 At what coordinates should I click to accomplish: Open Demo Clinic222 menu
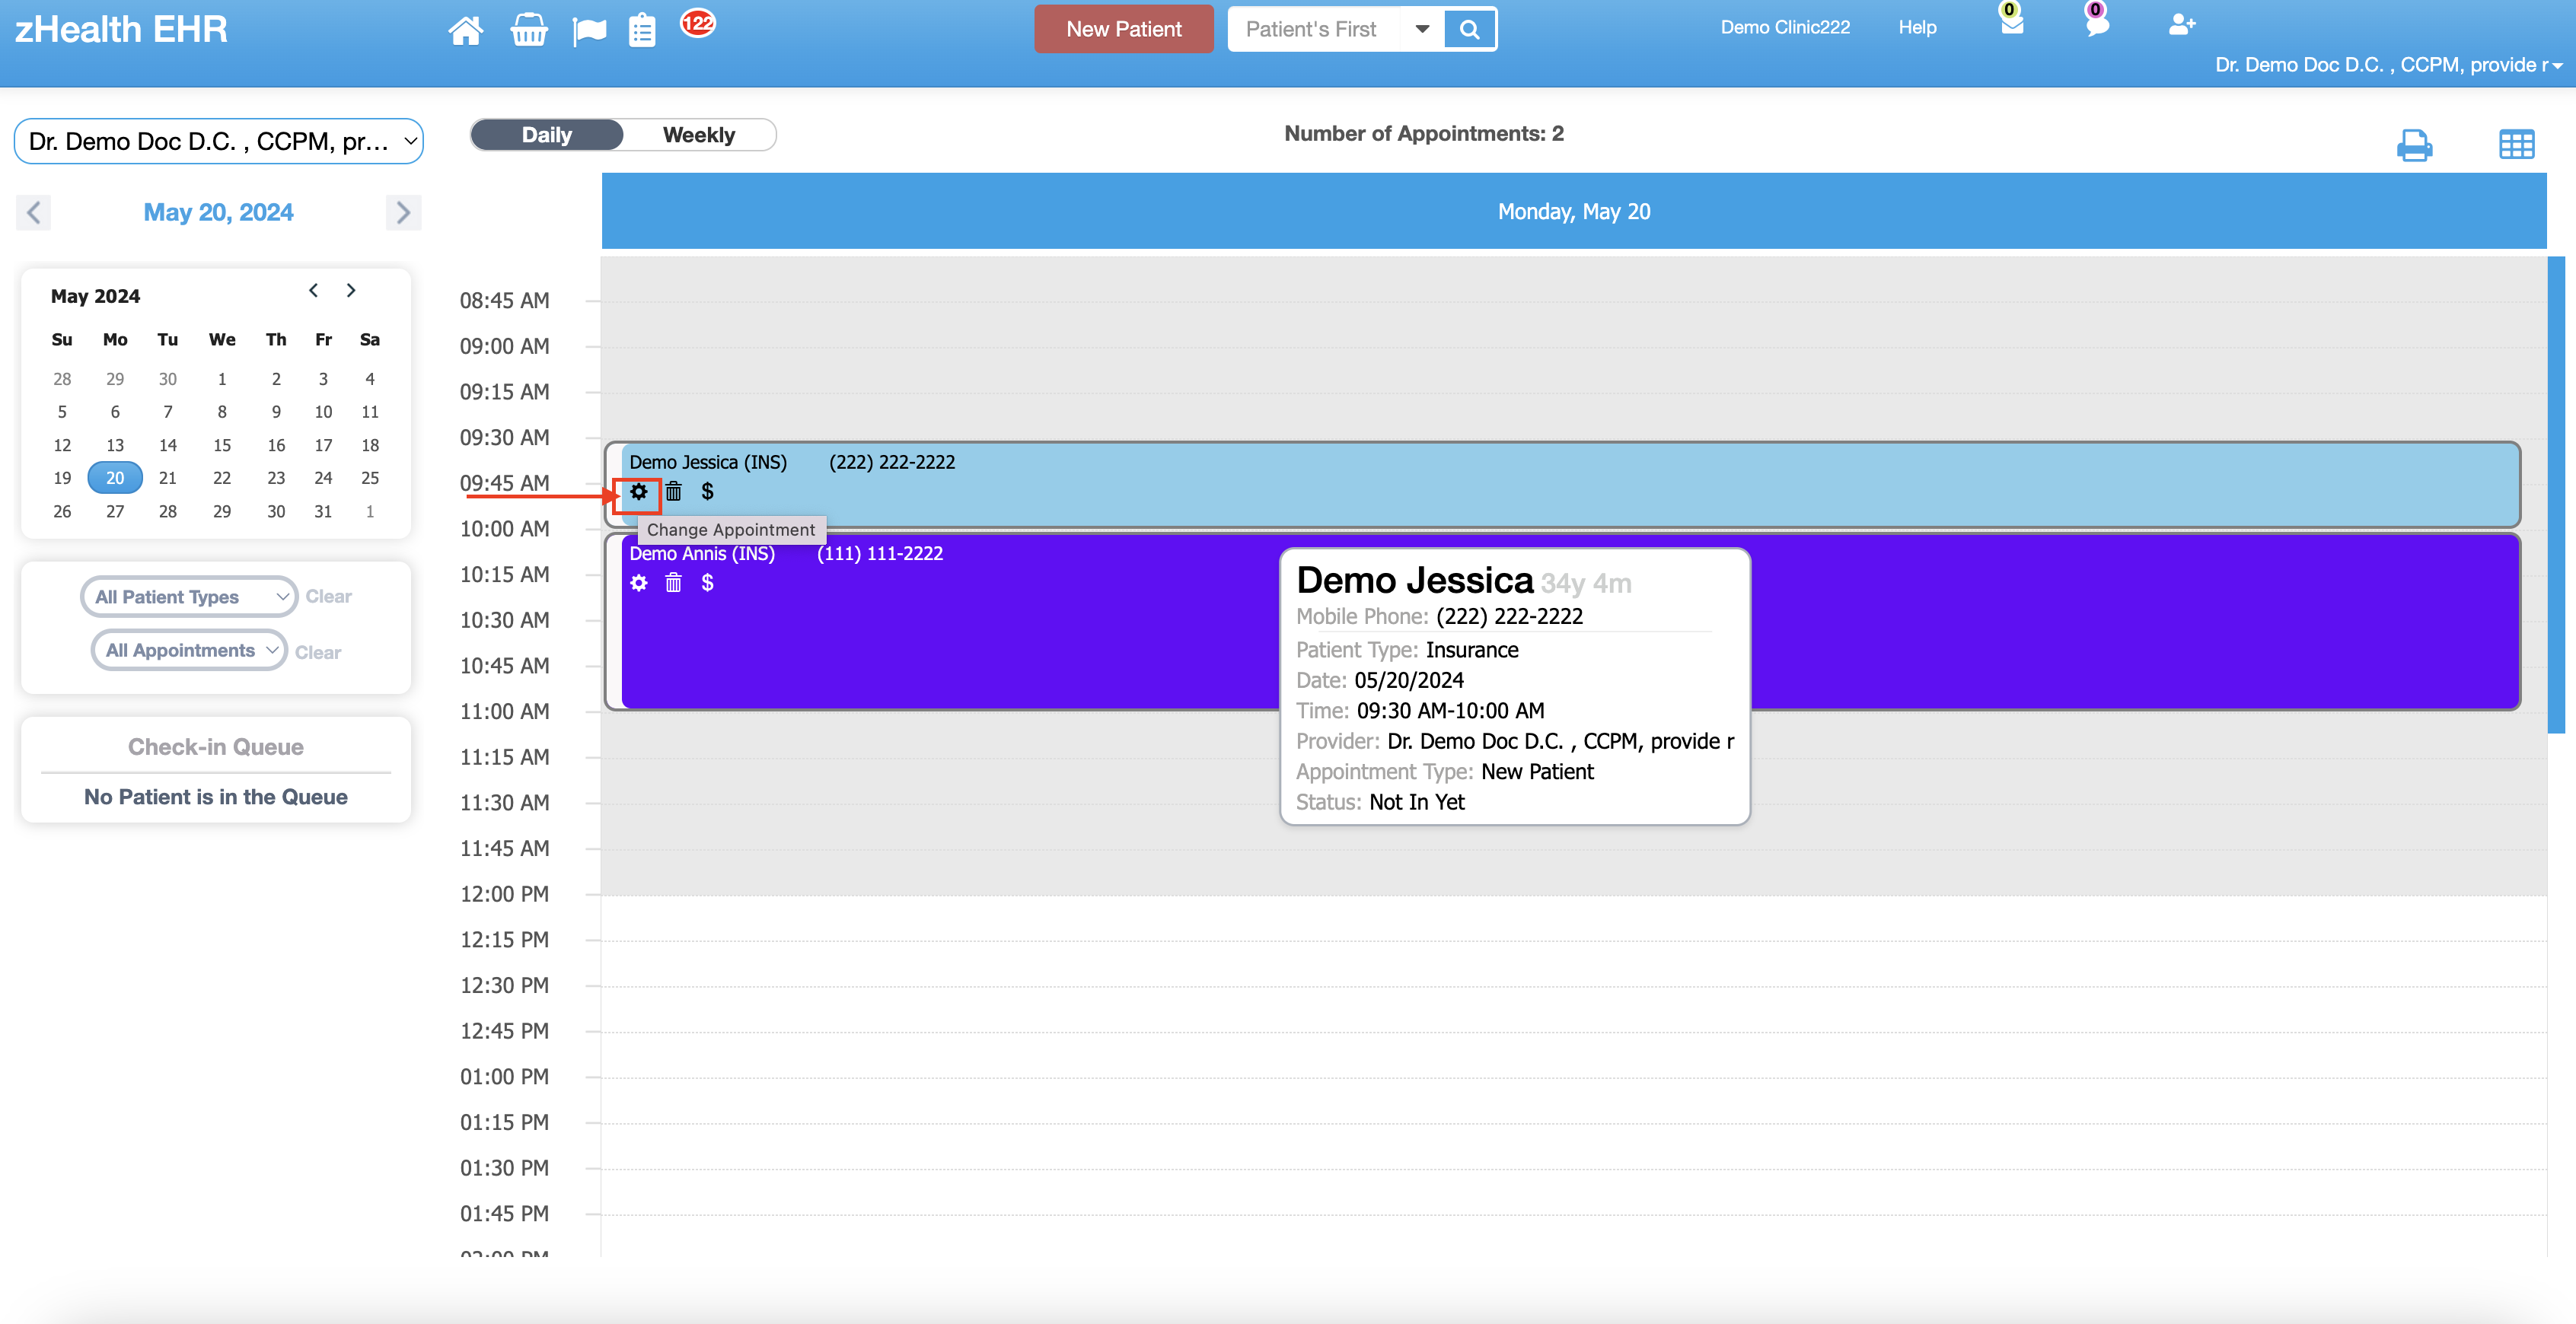pyautogui.click(x=1784, y=27)
